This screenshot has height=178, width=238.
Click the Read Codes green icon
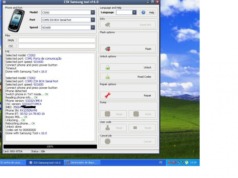[x=107, y=77]
